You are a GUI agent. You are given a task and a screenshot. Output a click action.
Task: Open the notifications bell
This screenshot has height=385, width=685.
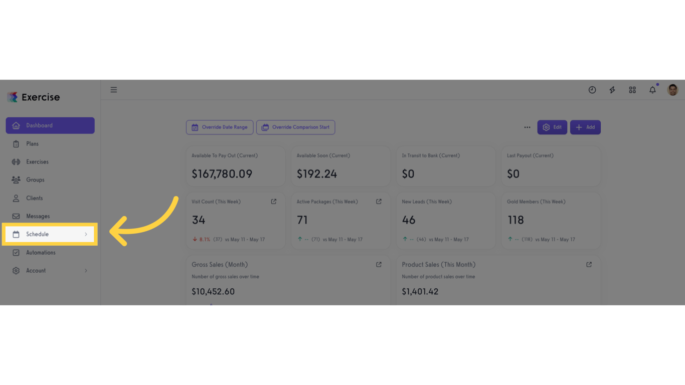click(652, 90)
